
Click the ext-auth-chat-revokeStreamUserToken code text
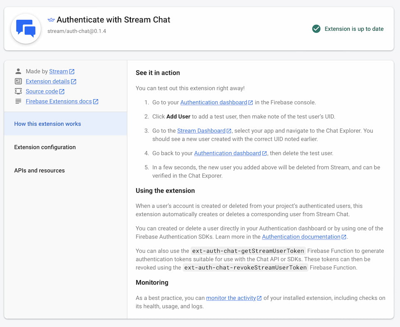(x=246, y=267)
